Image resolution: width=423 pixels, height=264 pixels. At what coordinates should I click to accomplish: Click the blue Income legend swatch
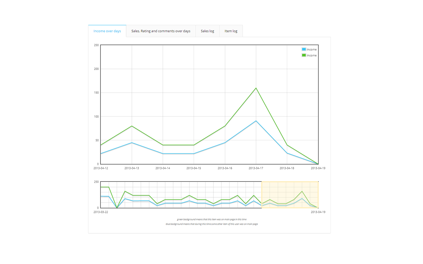pos(304,49)
